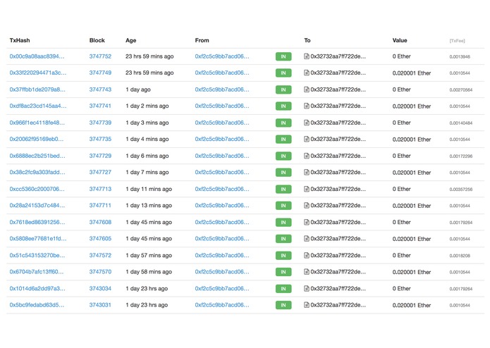Image resolution: width=490 pixels, height=348 pixels.
Task: Click contract icon in block 3747743 row
Action: coord(307,89)
